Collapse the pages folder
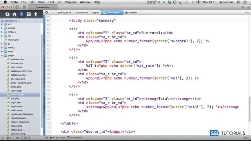251x141 pixels. (x=2, y=56)
